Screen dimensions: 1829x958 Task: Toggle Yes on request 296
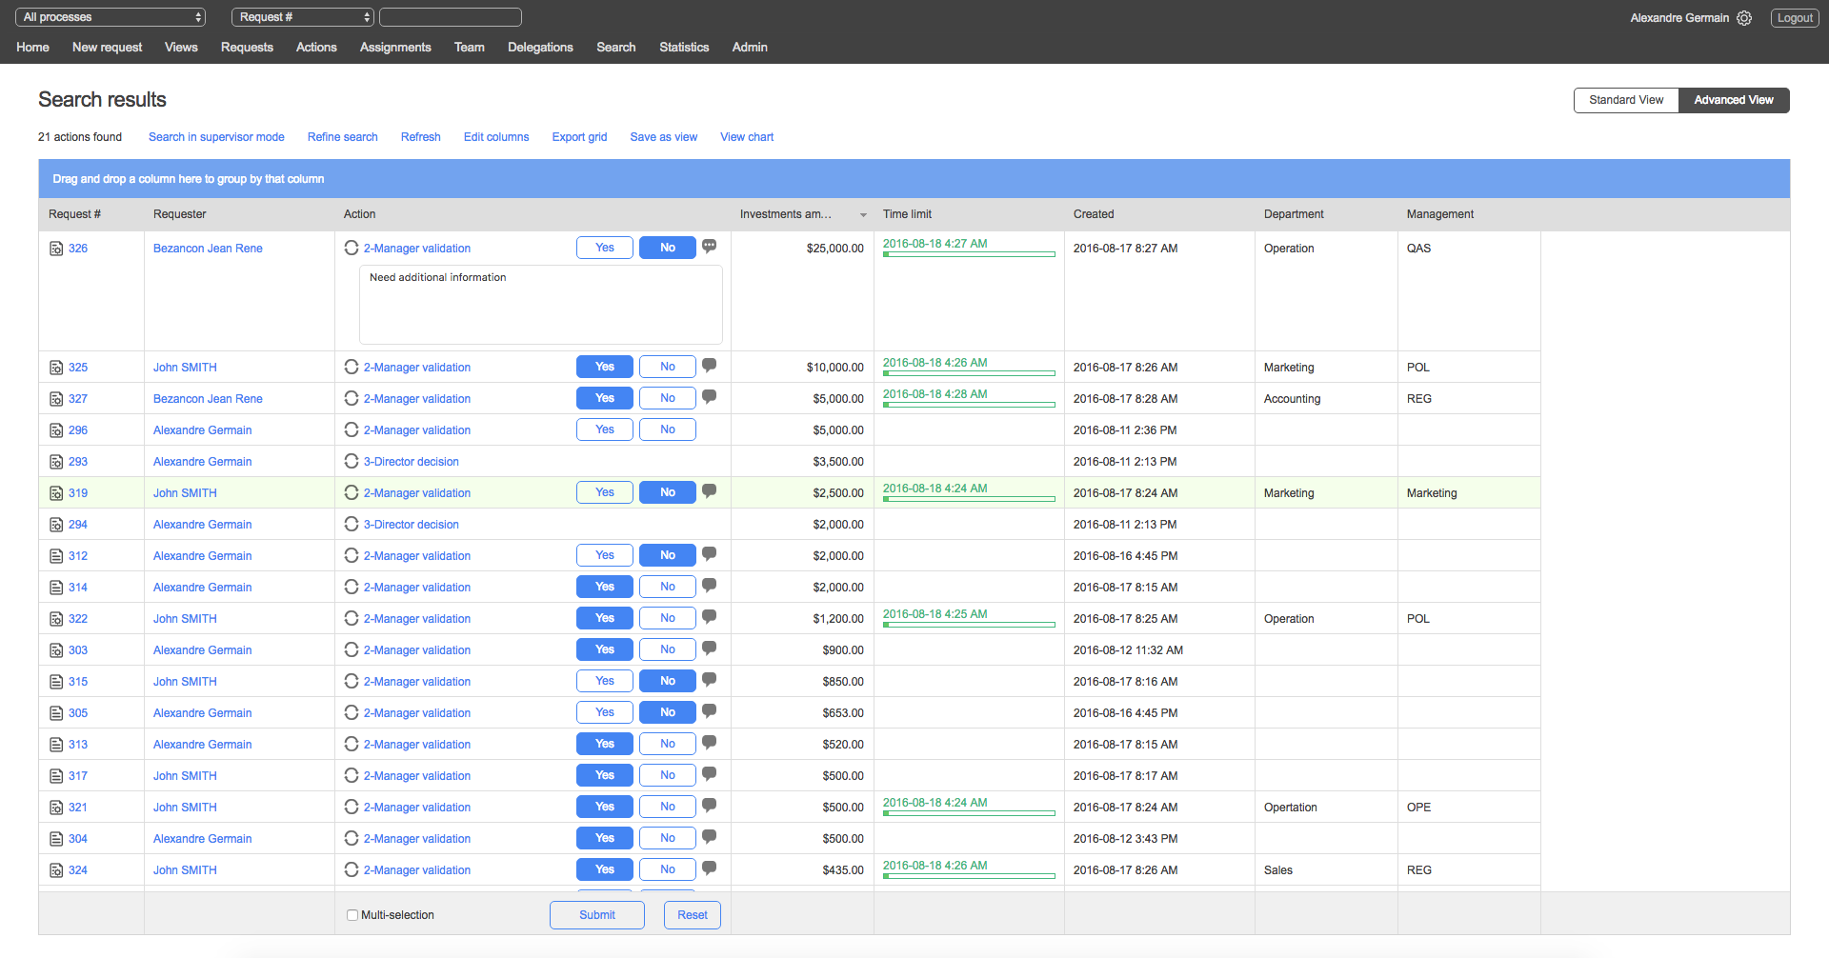coord(604,429)
